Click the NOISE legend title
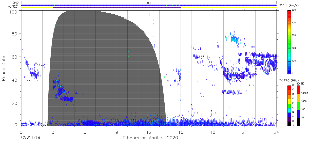 pos(300,83)
